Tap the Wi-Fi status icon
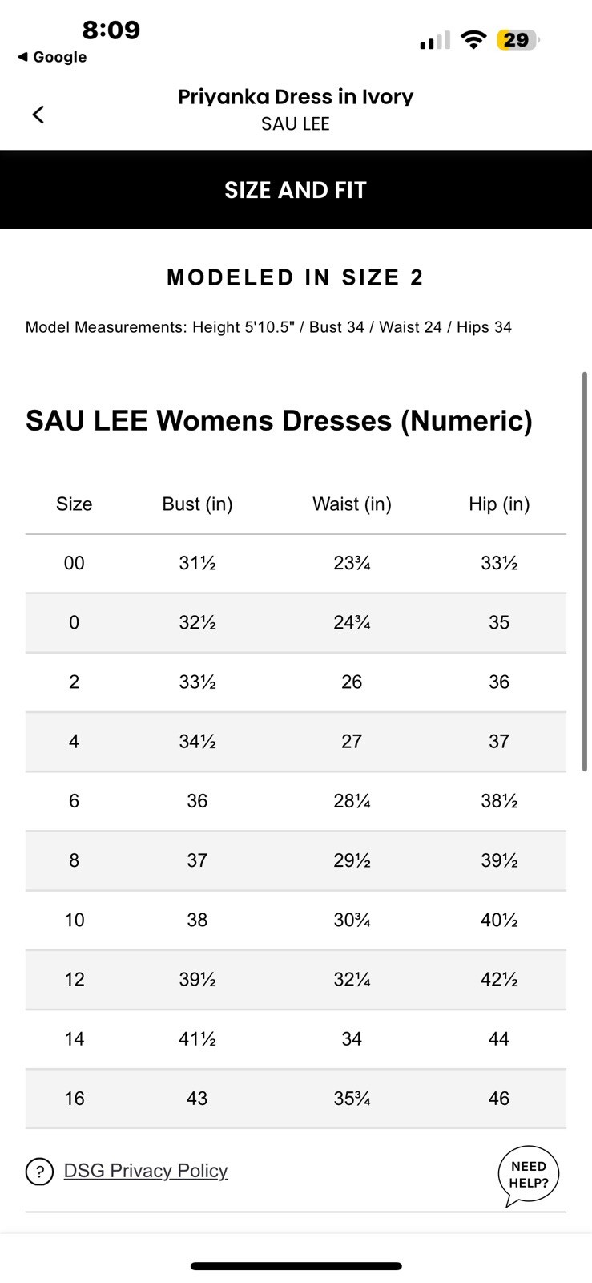Viewport: 592px width, 1283px height. 474,39
